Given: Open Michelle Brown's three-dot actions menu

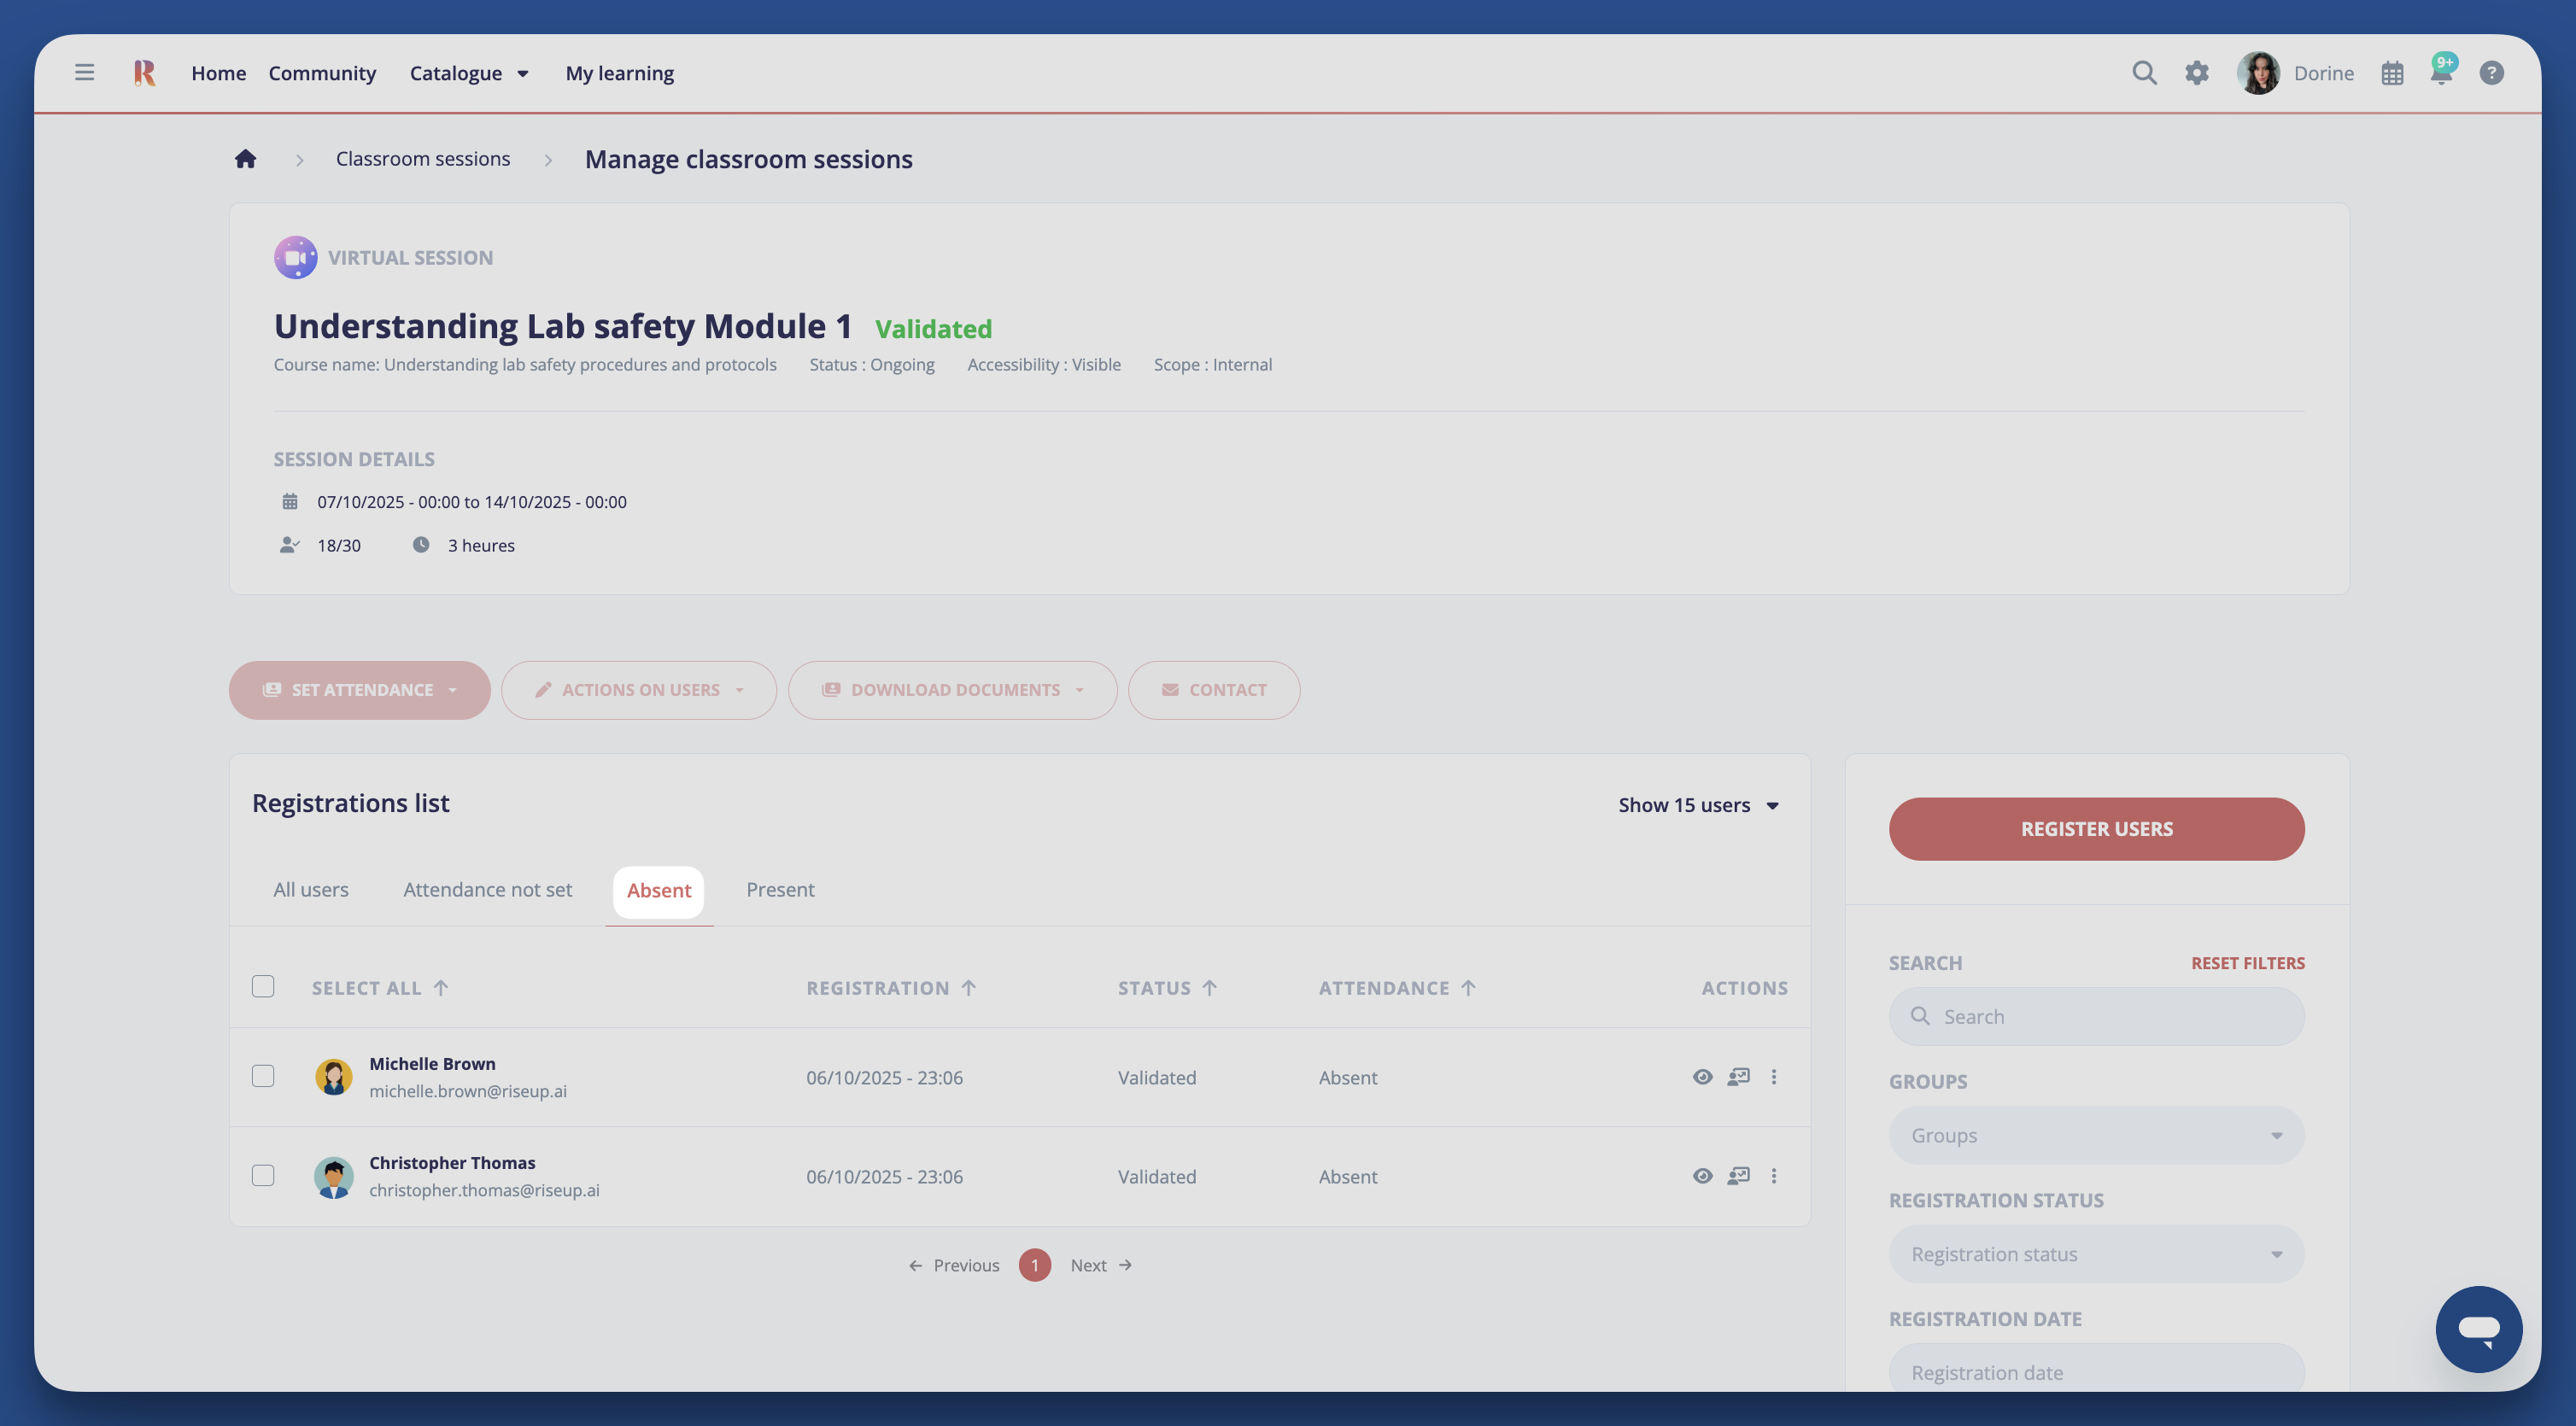Looking at the screenshot, I should (x=1773, y=1077).
